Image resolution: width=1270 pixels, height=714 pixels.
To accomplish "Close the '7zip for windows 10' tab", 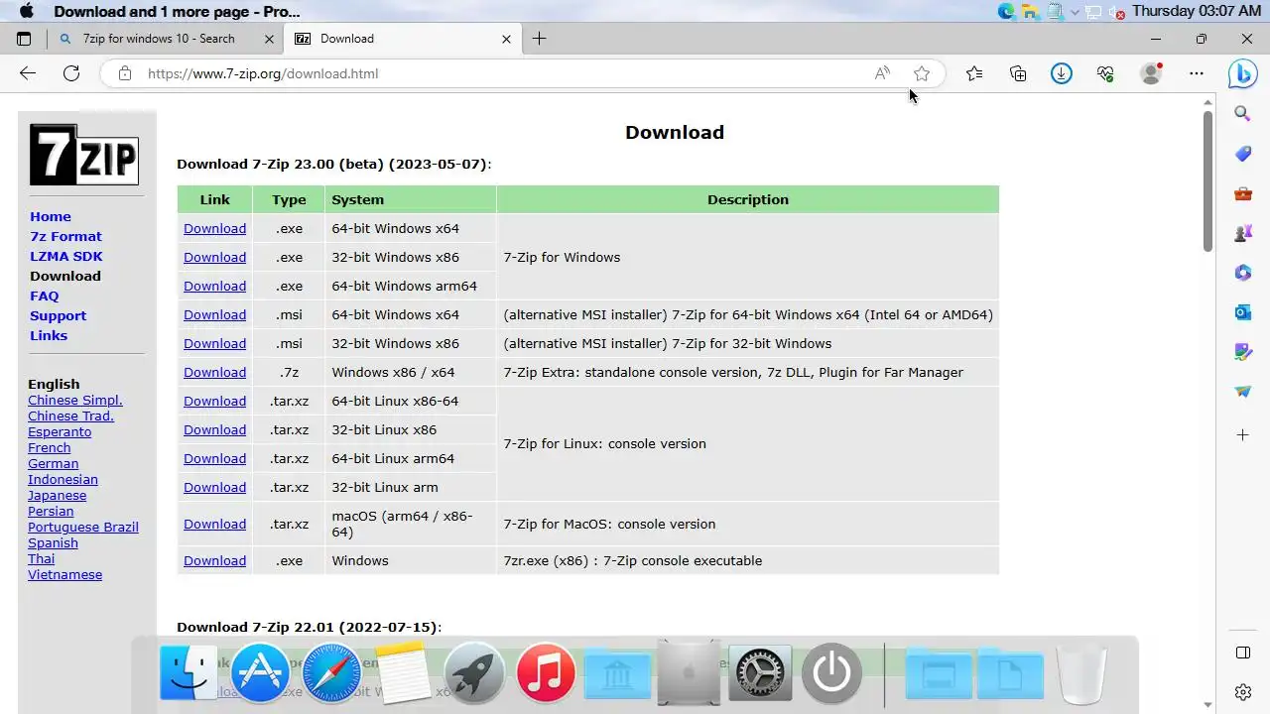I will [270, 39].
